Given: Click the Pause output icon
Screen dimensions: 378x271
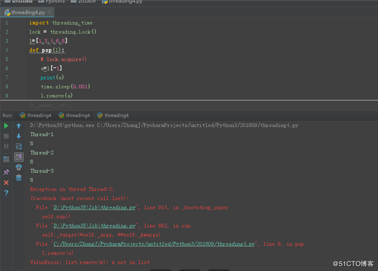Looking at the screenshot, I should tap(6, 147).
